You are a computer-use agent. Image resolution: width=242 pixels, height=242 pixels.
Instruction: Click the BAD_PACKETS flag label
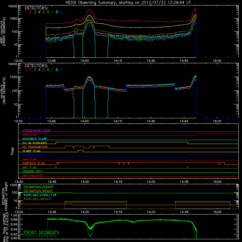click(x=33, y=175)
